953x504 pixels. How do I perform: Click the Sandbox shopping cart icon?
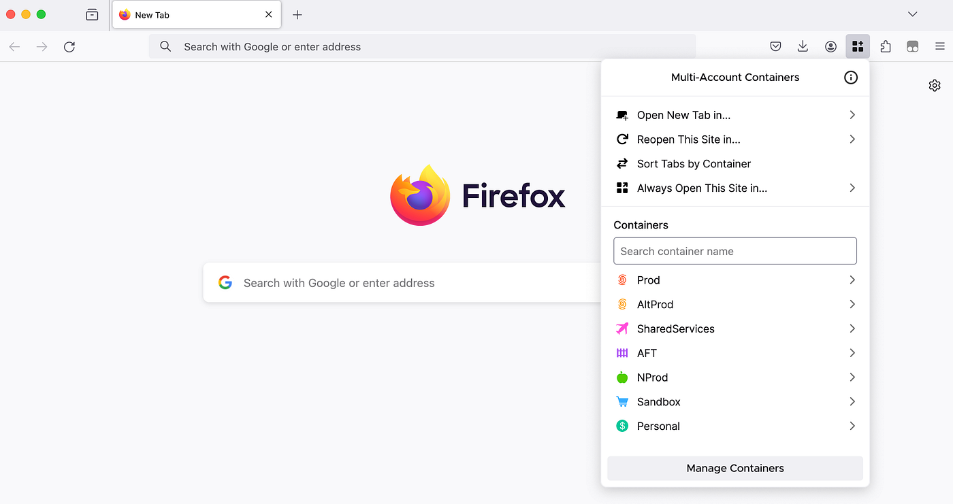coord(622,402)
